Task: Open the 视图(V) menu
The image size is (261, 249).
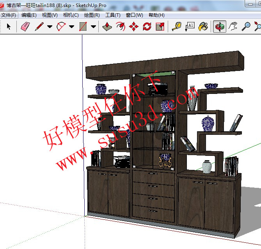Action: coord(50,15)
